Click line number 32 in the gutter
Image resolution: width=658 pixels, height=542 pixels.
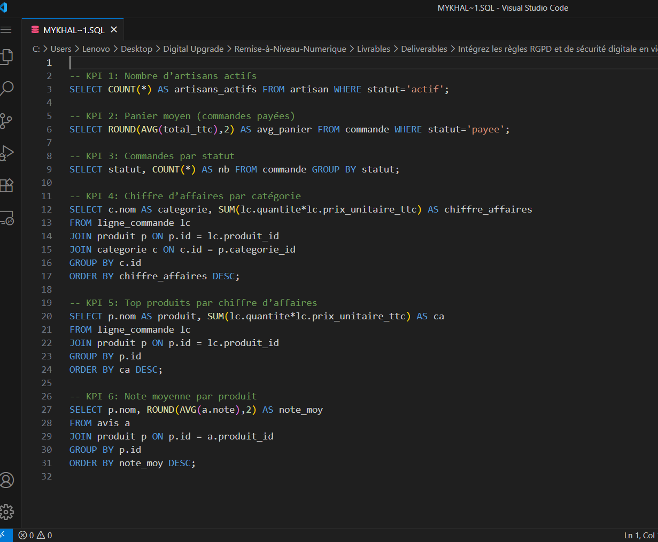coord(47,476)
